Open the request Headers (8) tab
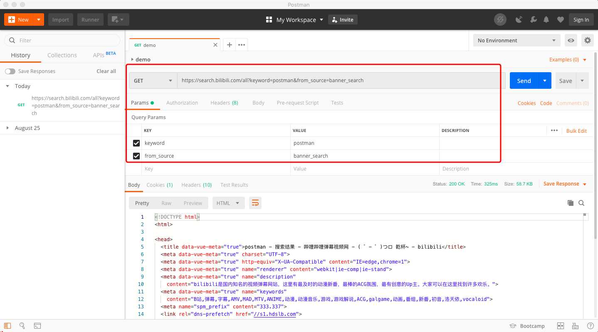Image resolution: width=598 pixels, height=332 pixels. 224,103
